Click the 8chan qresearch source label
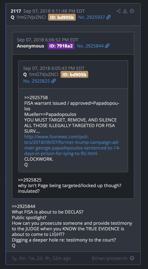148x269 pixels. [x=110, y=258]
